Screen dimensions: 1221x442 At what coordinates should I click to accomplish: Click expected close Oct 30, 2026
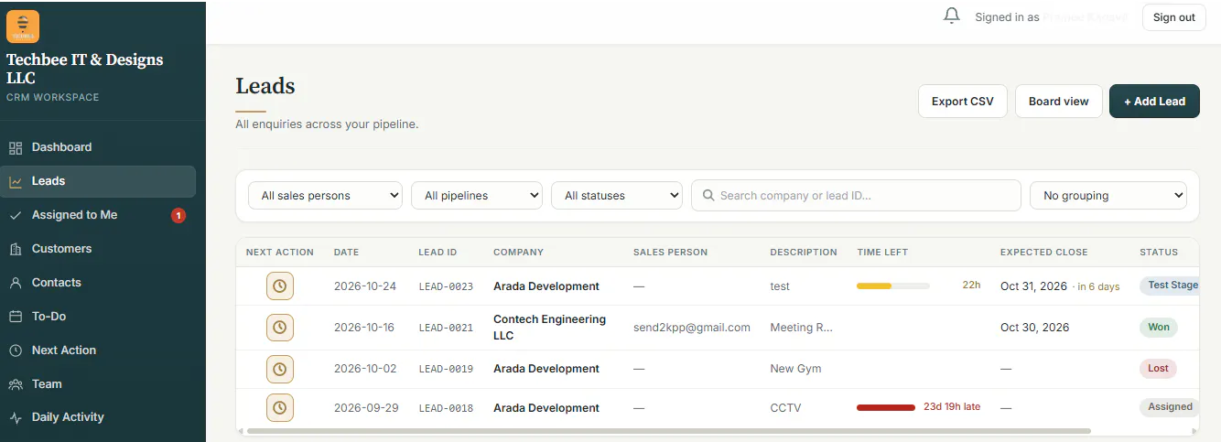pyautogui.click(x=1034, y=328)
